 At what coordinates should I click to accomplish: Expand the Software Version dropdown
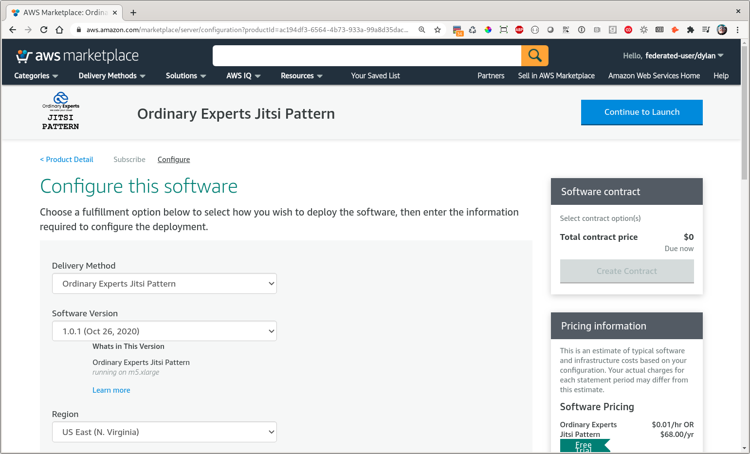coord(164,331)
